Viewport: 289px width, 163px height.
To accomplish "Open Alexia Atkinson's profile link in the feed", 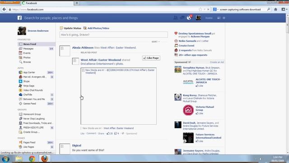I will tap(83, 48).
